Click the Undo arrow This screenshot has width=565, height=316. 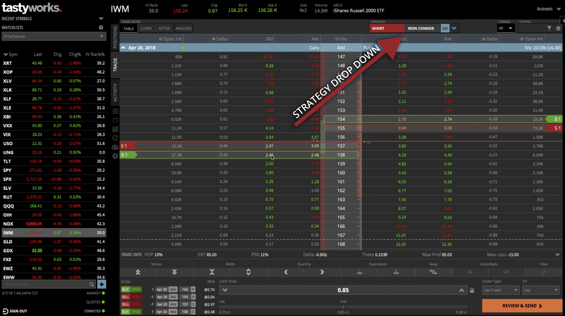click(470, 272)
